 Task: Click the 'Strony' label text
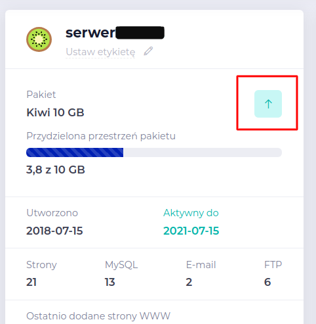[x=41, y=265]
